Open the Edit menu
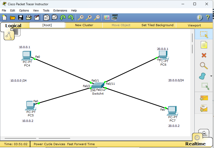 coord(13,10)
